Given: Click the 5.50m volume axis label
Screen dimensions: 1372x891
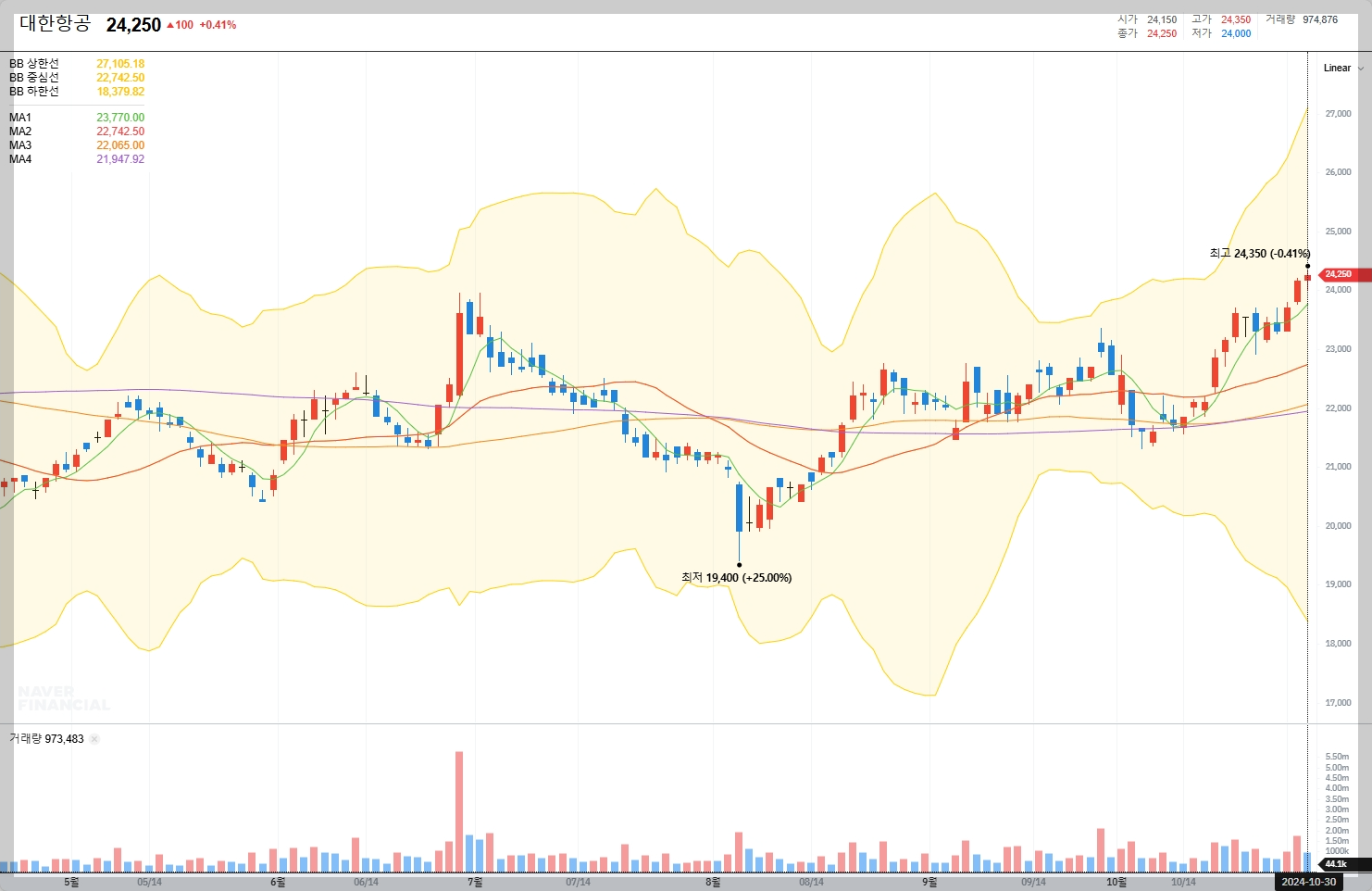Looking at the screenshot, I should pyautogui.click(x=1337, y=757).
